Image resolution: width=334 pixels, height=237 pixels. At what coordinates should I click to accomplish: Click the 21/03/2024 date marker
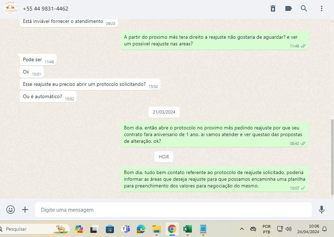[164, 112]
